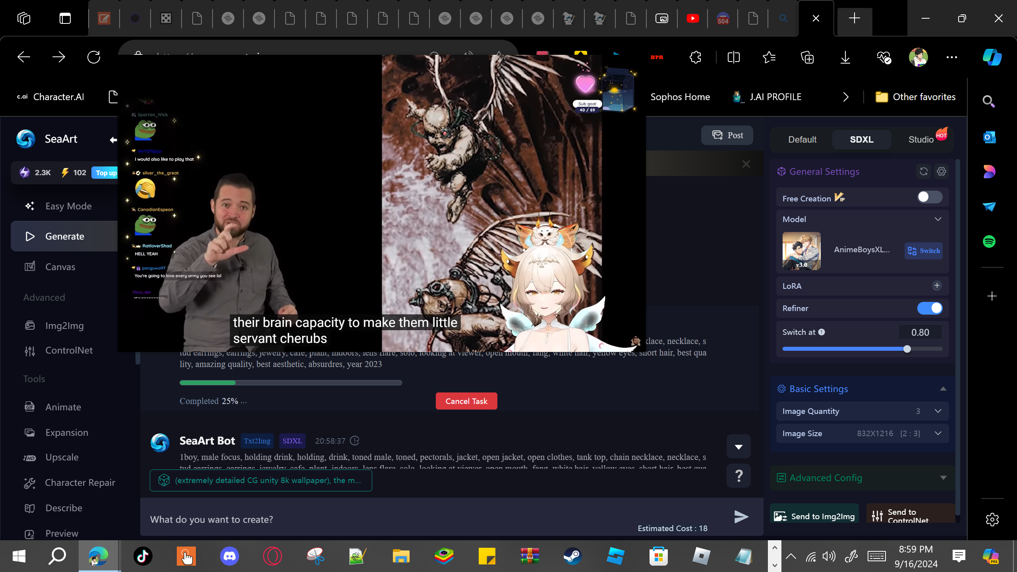The height and width of the screenshot is (572, 1017).
Task: Toggle the Free Creation switch
Action: coord(930,197)
